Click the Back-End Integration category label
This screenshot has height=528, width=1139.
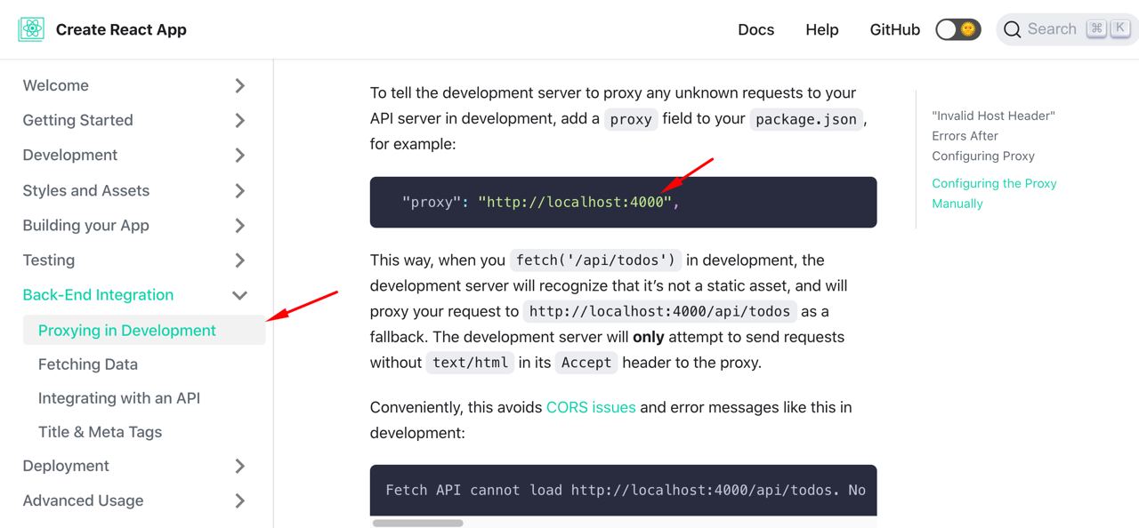point(98,295)
